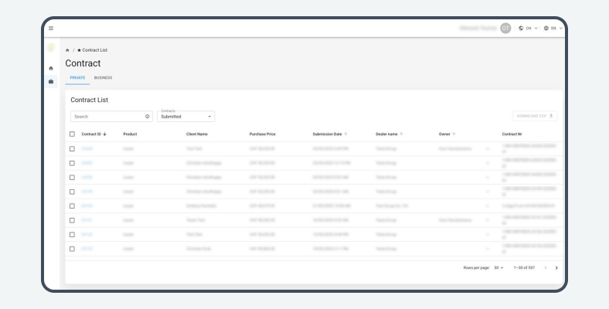Click the language globe icon beside EN

[546, 29]
